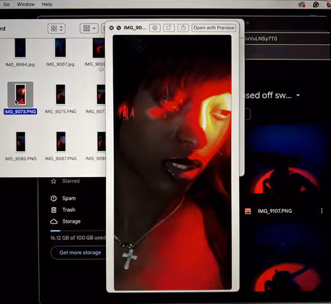Select the IMG_8994.jpg file thumbnail

tap(20, 48)
